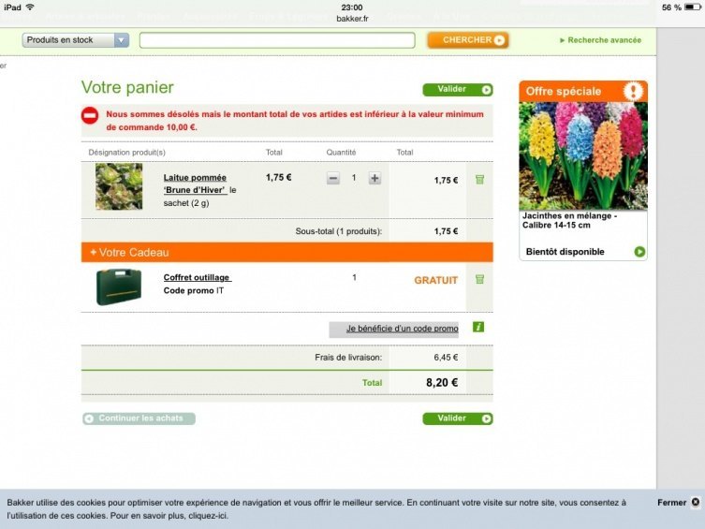Close the cookie banner with the Fermer icon

click(695, 502)
